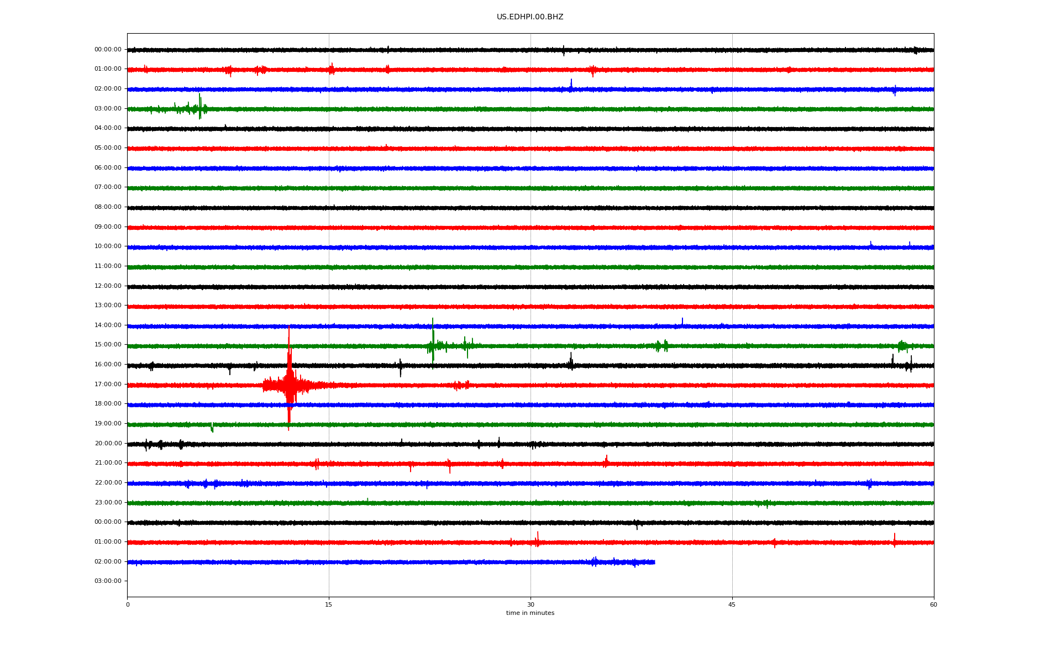1061x663 pixels.
Task: Click the 08:00:00 row label
Action: tap(108, 207)
